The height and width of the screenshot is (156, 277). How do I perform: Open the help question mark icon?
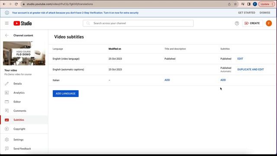[237, 23]
